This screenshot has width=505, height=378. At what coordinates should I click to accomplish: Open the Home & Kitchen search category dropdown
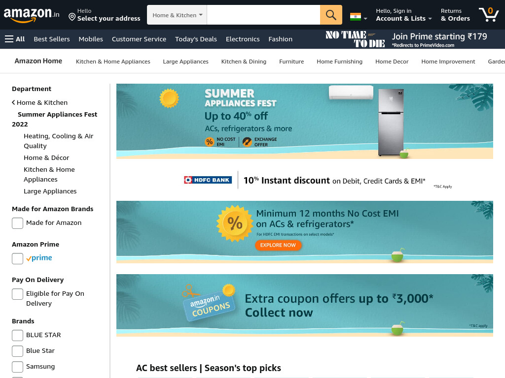[x=177, y=15]
